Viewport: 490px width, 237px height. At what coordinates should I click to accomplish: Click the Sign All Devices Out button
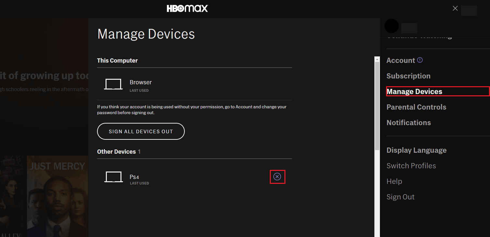tap(141, 131)
